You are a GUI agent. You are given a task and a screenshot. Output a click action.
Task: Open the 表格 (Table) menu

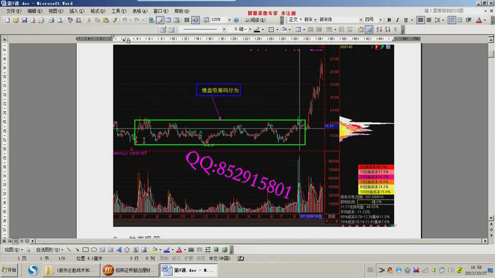pyautogui.click(x=138, y=12)
